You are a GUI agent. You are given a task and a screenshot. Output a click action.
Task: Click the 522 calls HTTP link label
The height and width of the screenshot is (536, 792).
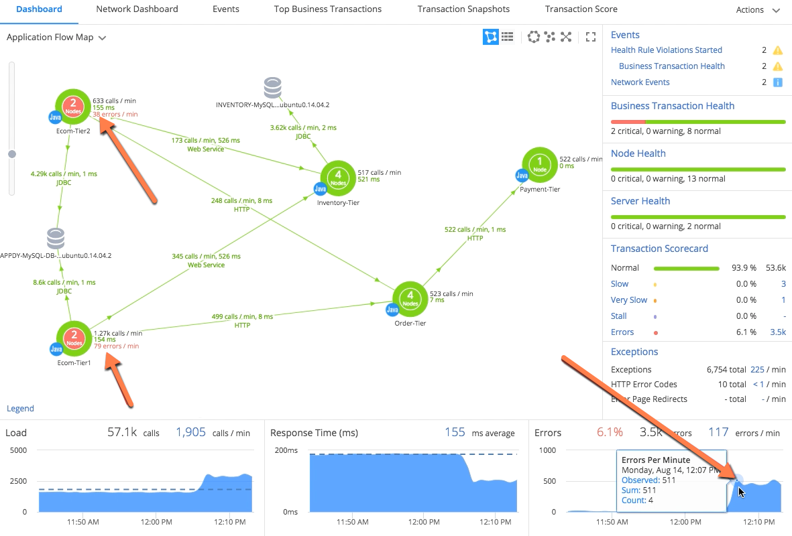pyautogui.click(x=475, y=233)
